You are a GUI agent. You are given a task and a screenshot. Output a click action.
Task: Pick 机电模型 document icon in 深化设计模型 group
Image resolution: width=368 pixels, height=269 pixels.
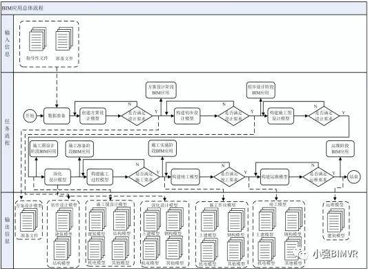coord(151,248)
